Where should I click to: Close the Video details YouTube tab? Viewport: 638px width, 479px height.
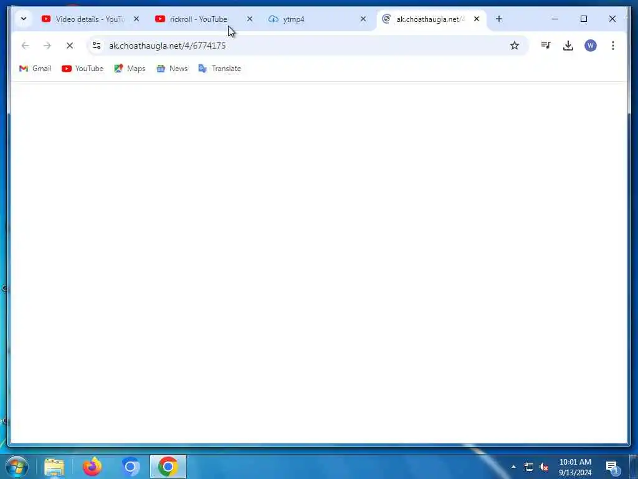pos(136,19)
